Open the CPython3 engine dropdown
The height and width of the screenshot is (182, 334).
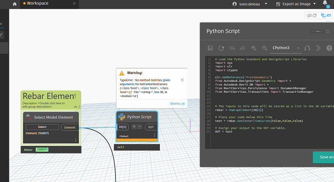pos(298,48)
